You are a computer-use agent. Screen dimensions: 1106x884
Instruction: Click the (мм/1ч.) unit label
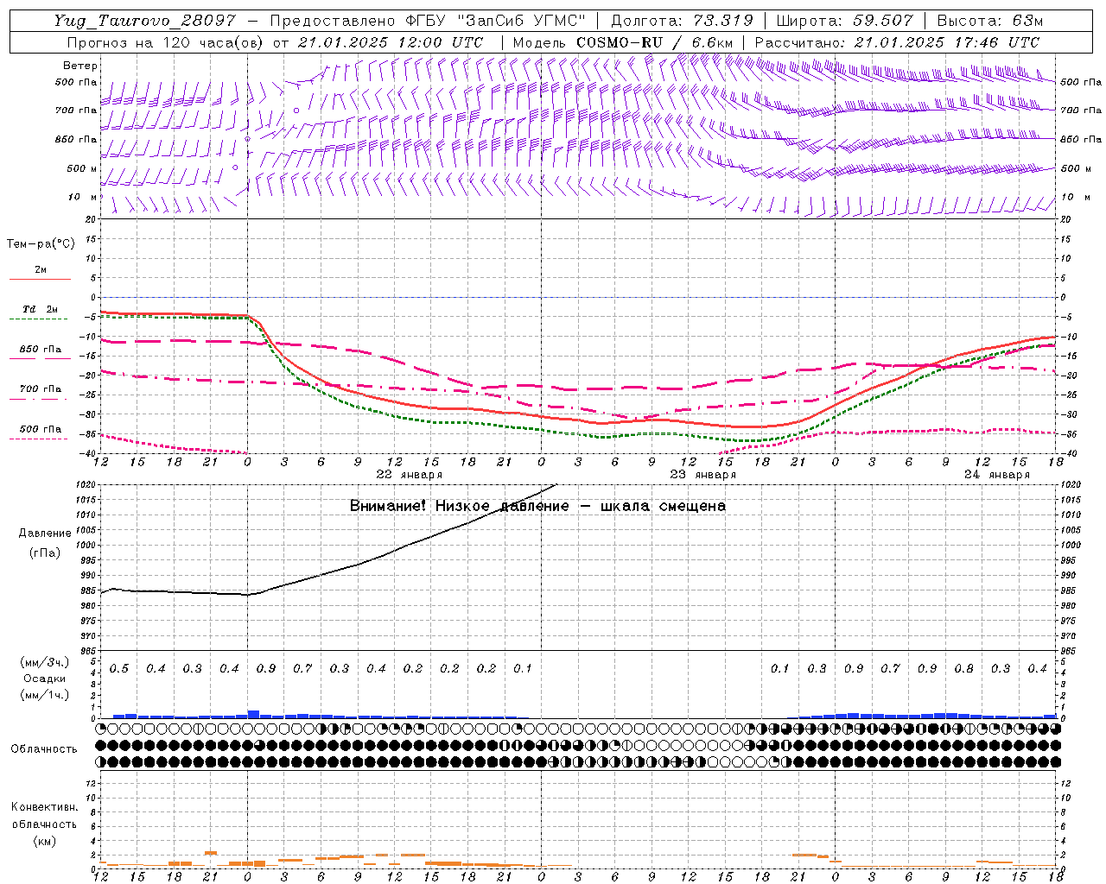pos(45,695)
